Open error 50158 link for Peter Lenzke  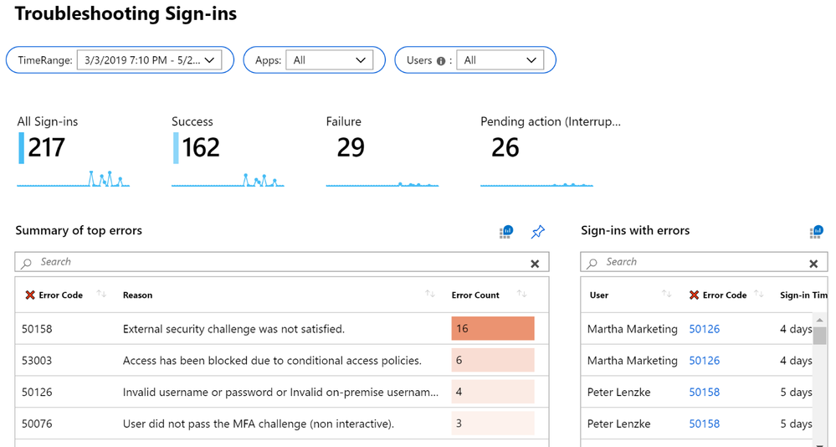(x=704, y=392)
